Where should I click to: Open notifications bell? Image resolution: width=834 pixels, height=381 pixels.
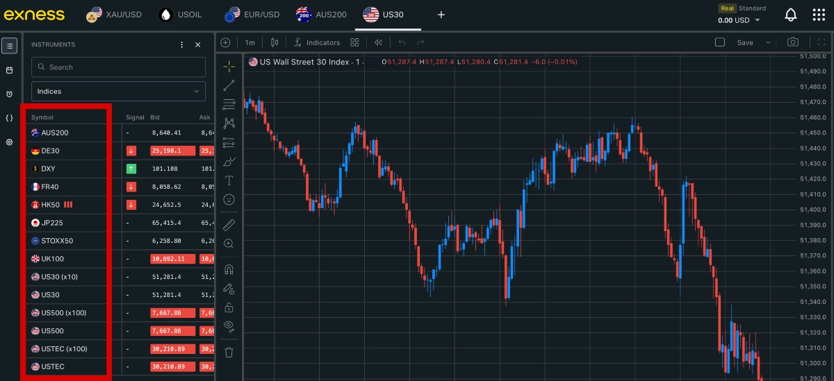(x=791, y=15)
